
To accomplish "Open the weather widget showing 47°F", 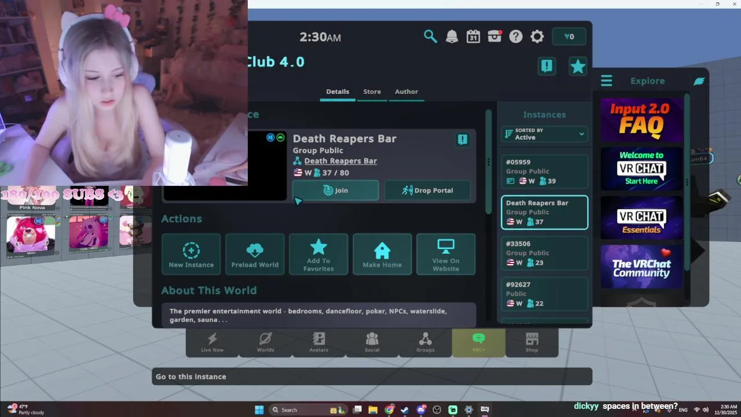I will click(24, 409).
